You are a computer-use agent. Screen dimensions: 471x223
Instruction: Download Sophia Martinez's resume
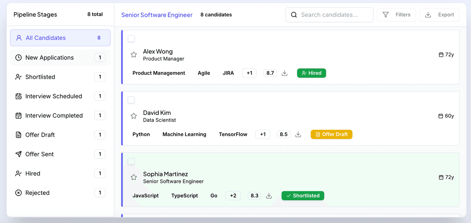(269, 196)
